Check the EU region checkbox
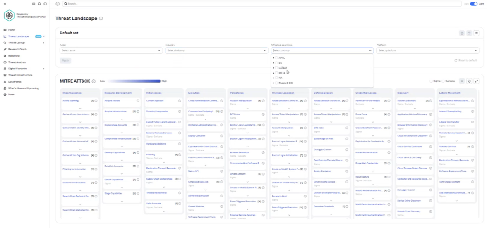This screenshot has width=487, height=228. point(276,63)
